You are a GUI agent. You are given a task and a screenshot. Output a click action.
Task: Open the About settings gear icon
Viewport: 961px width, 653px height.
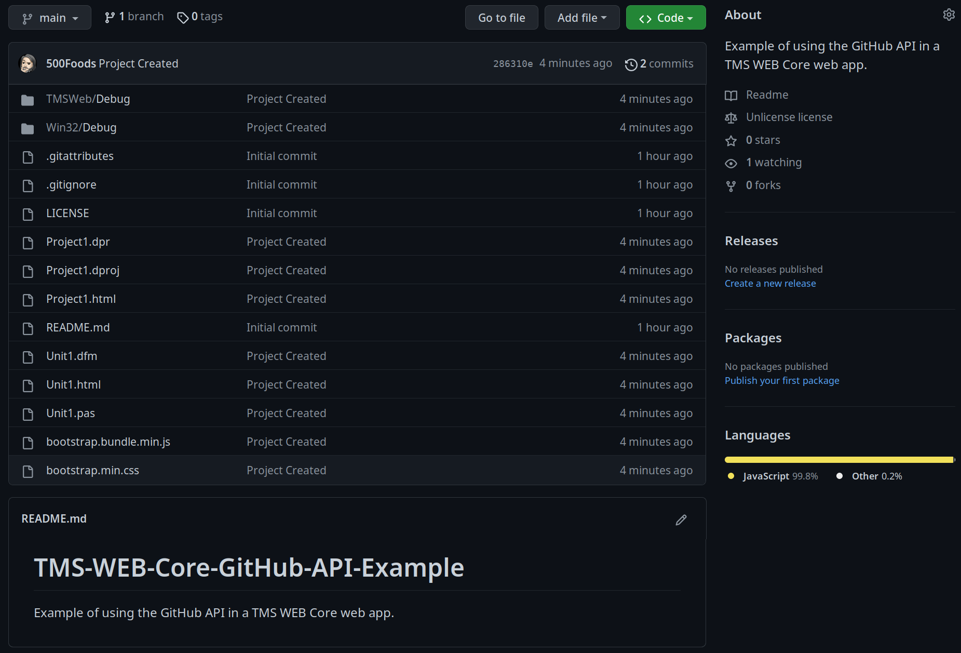949,15
